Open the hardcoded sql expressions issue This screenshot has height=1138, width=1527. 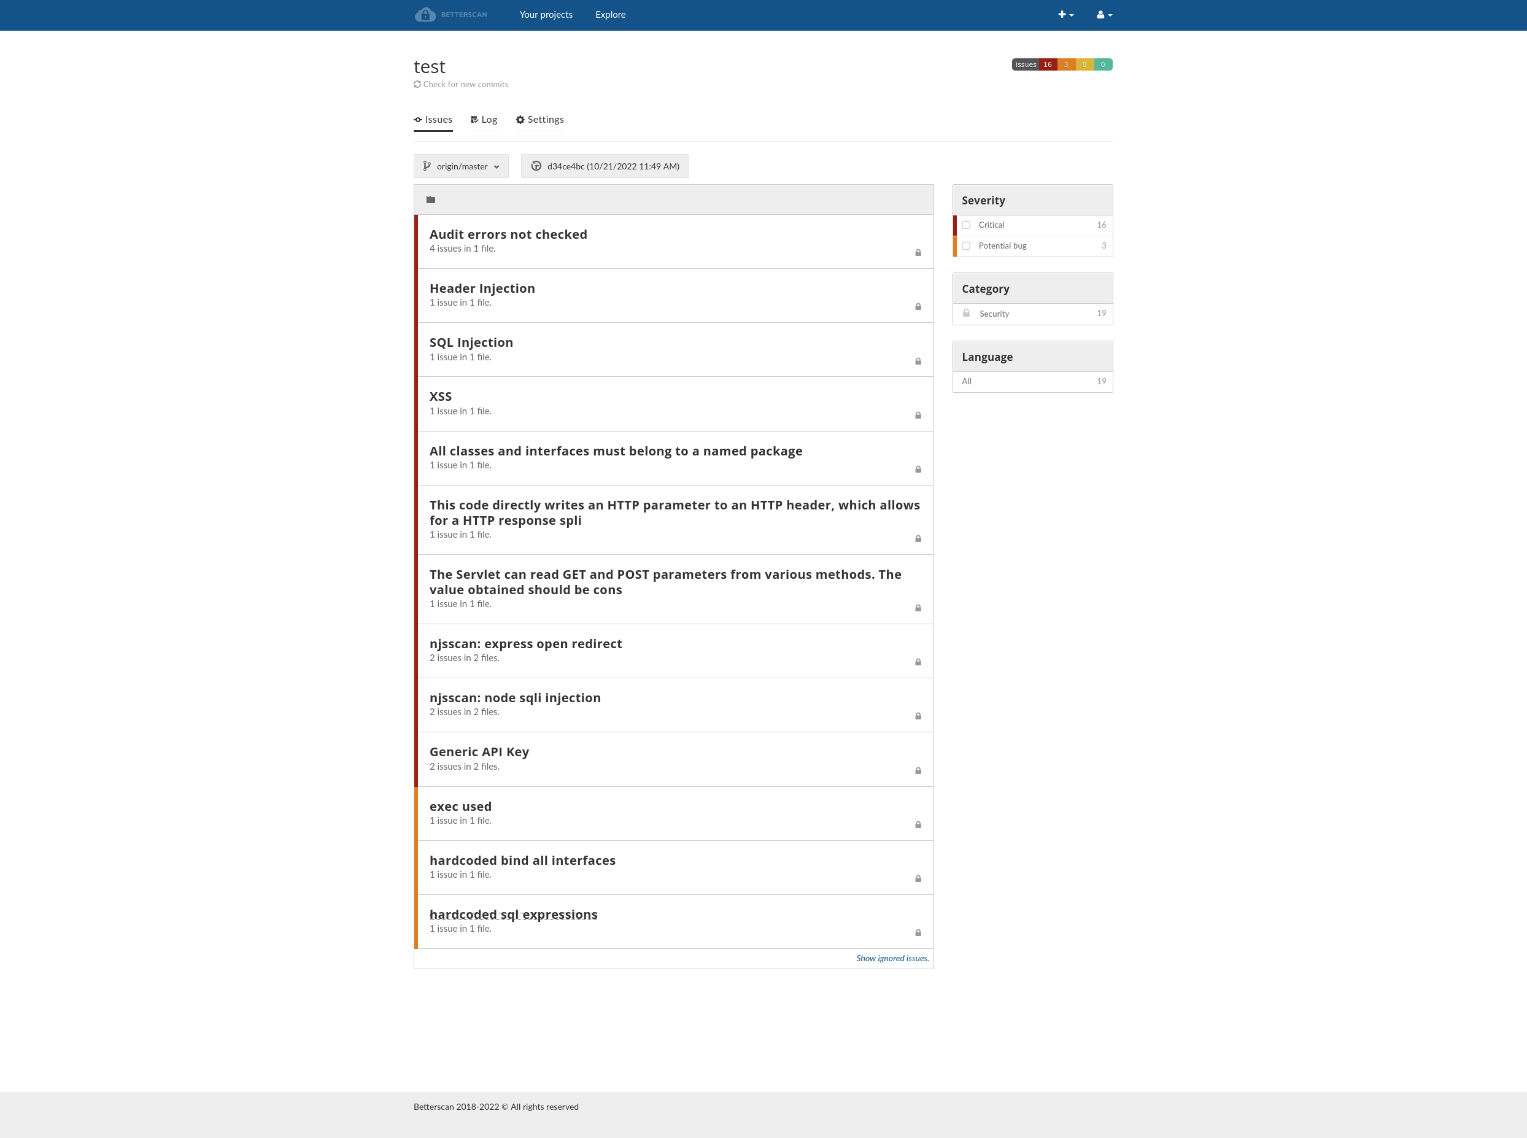513,915
